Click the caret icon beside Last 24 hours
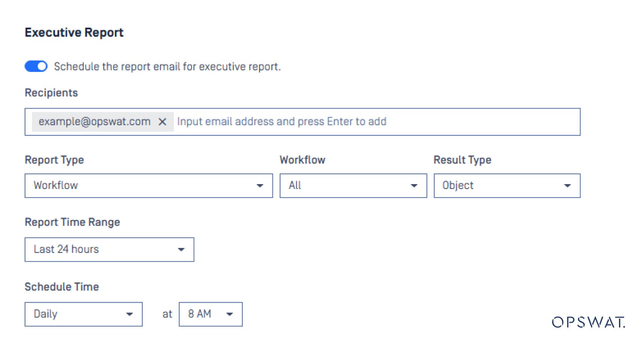The width and height of the screenshot is (643, 351). click(x=181, y=249)
